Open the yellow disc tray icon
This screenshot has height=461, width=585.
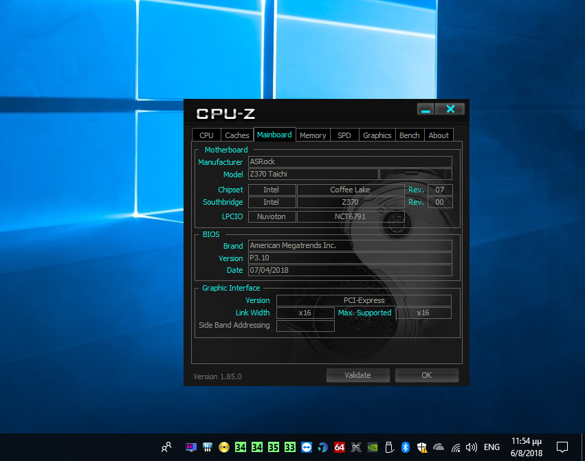224,447
